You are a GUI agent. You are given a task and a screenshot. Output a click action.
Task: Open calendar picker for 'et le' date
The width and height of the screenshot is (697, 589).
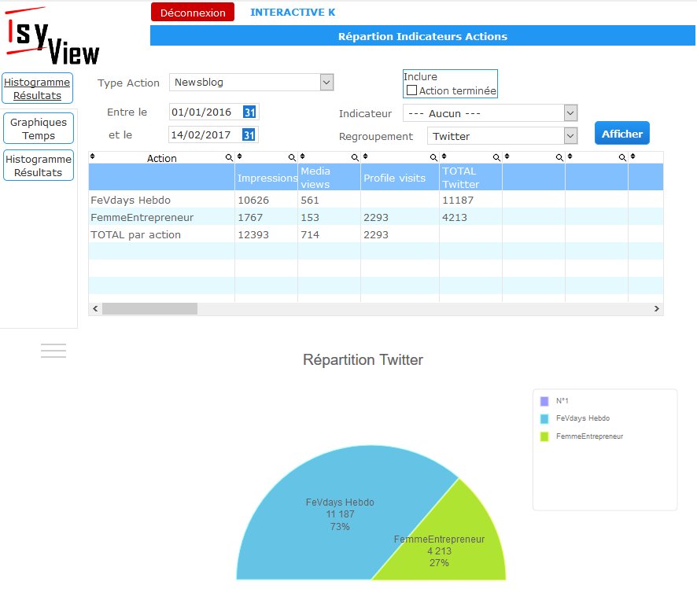(248, 134)
